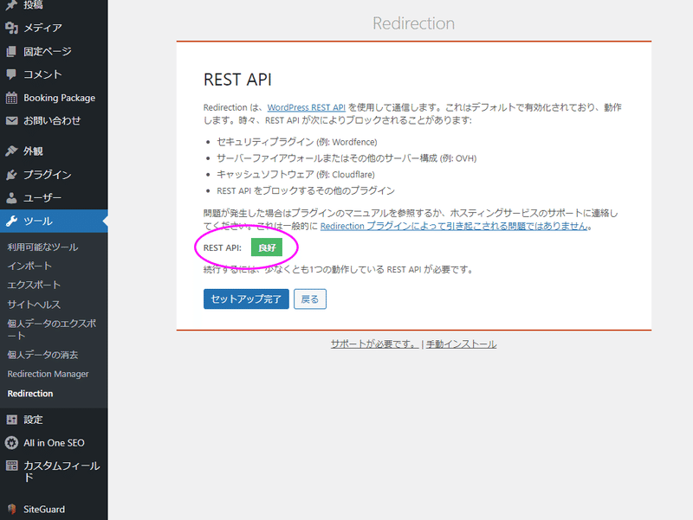Click the 'REST API:' status label
693x520 pixels.
223,247
